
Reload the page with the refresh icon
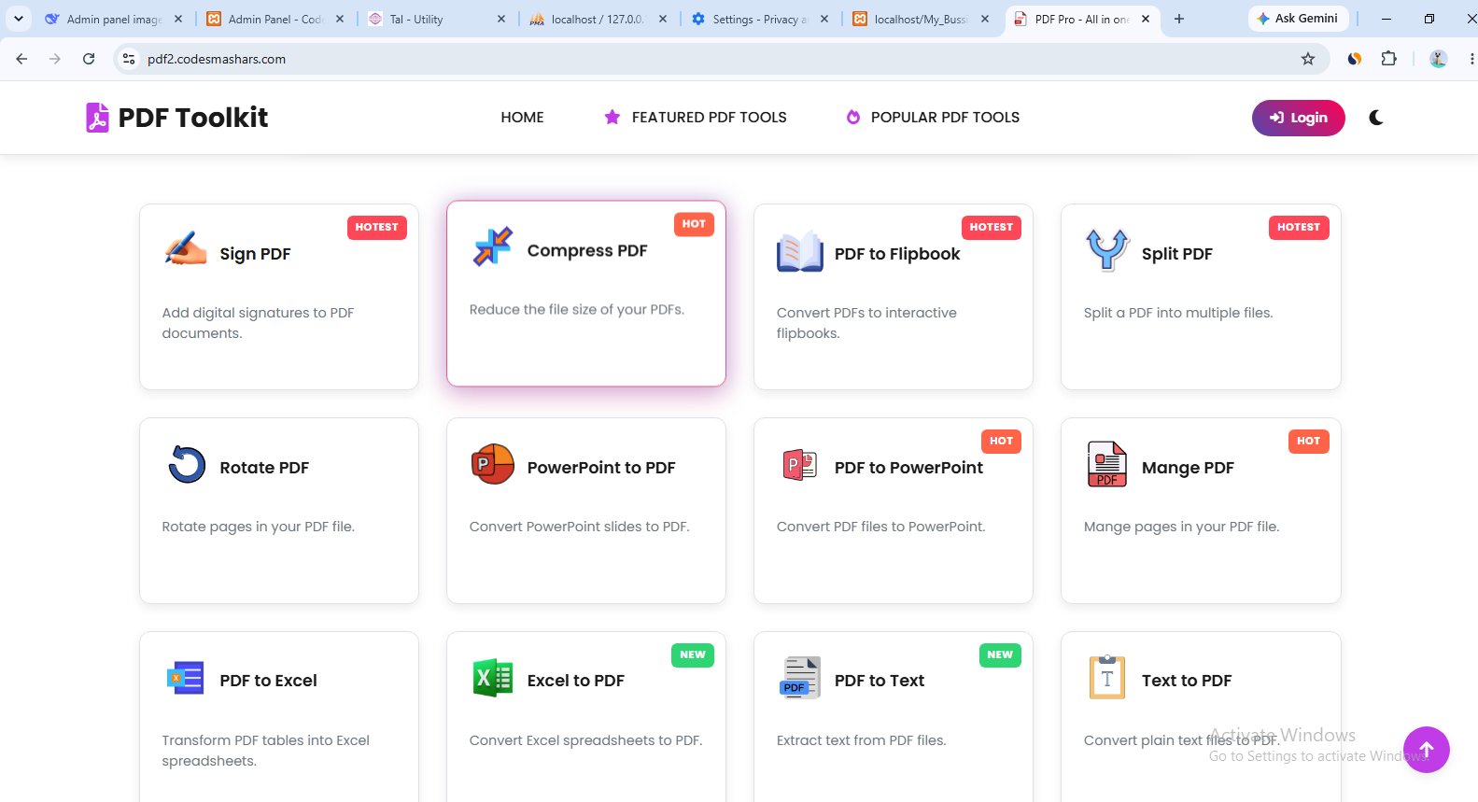89,59
